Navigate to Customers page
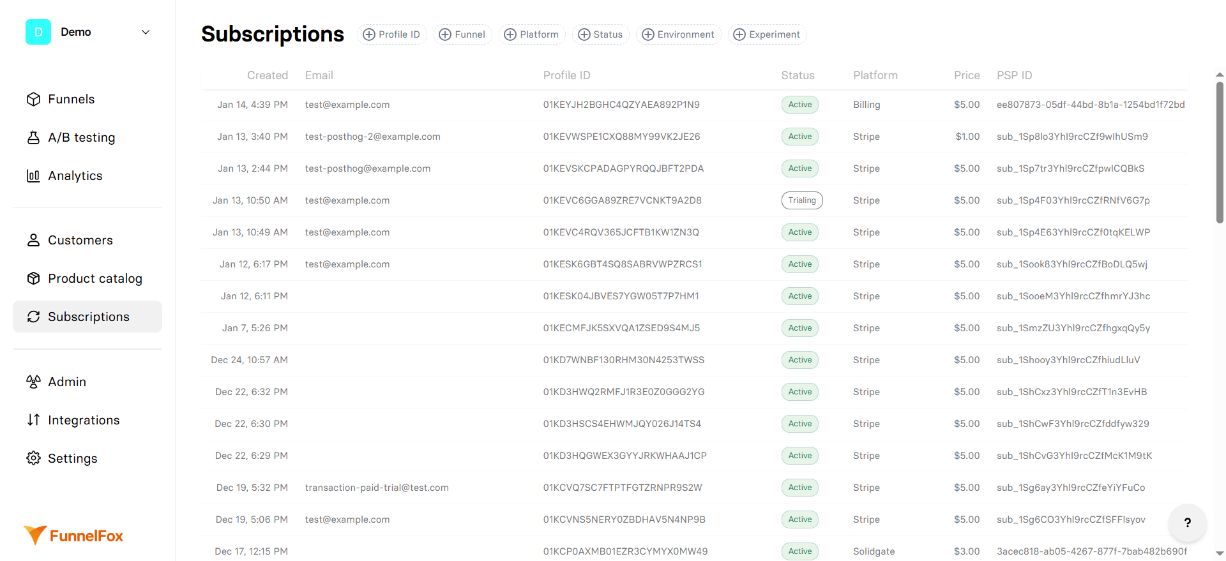This screenshot has height=561, width=1226. tap(87, 240)
